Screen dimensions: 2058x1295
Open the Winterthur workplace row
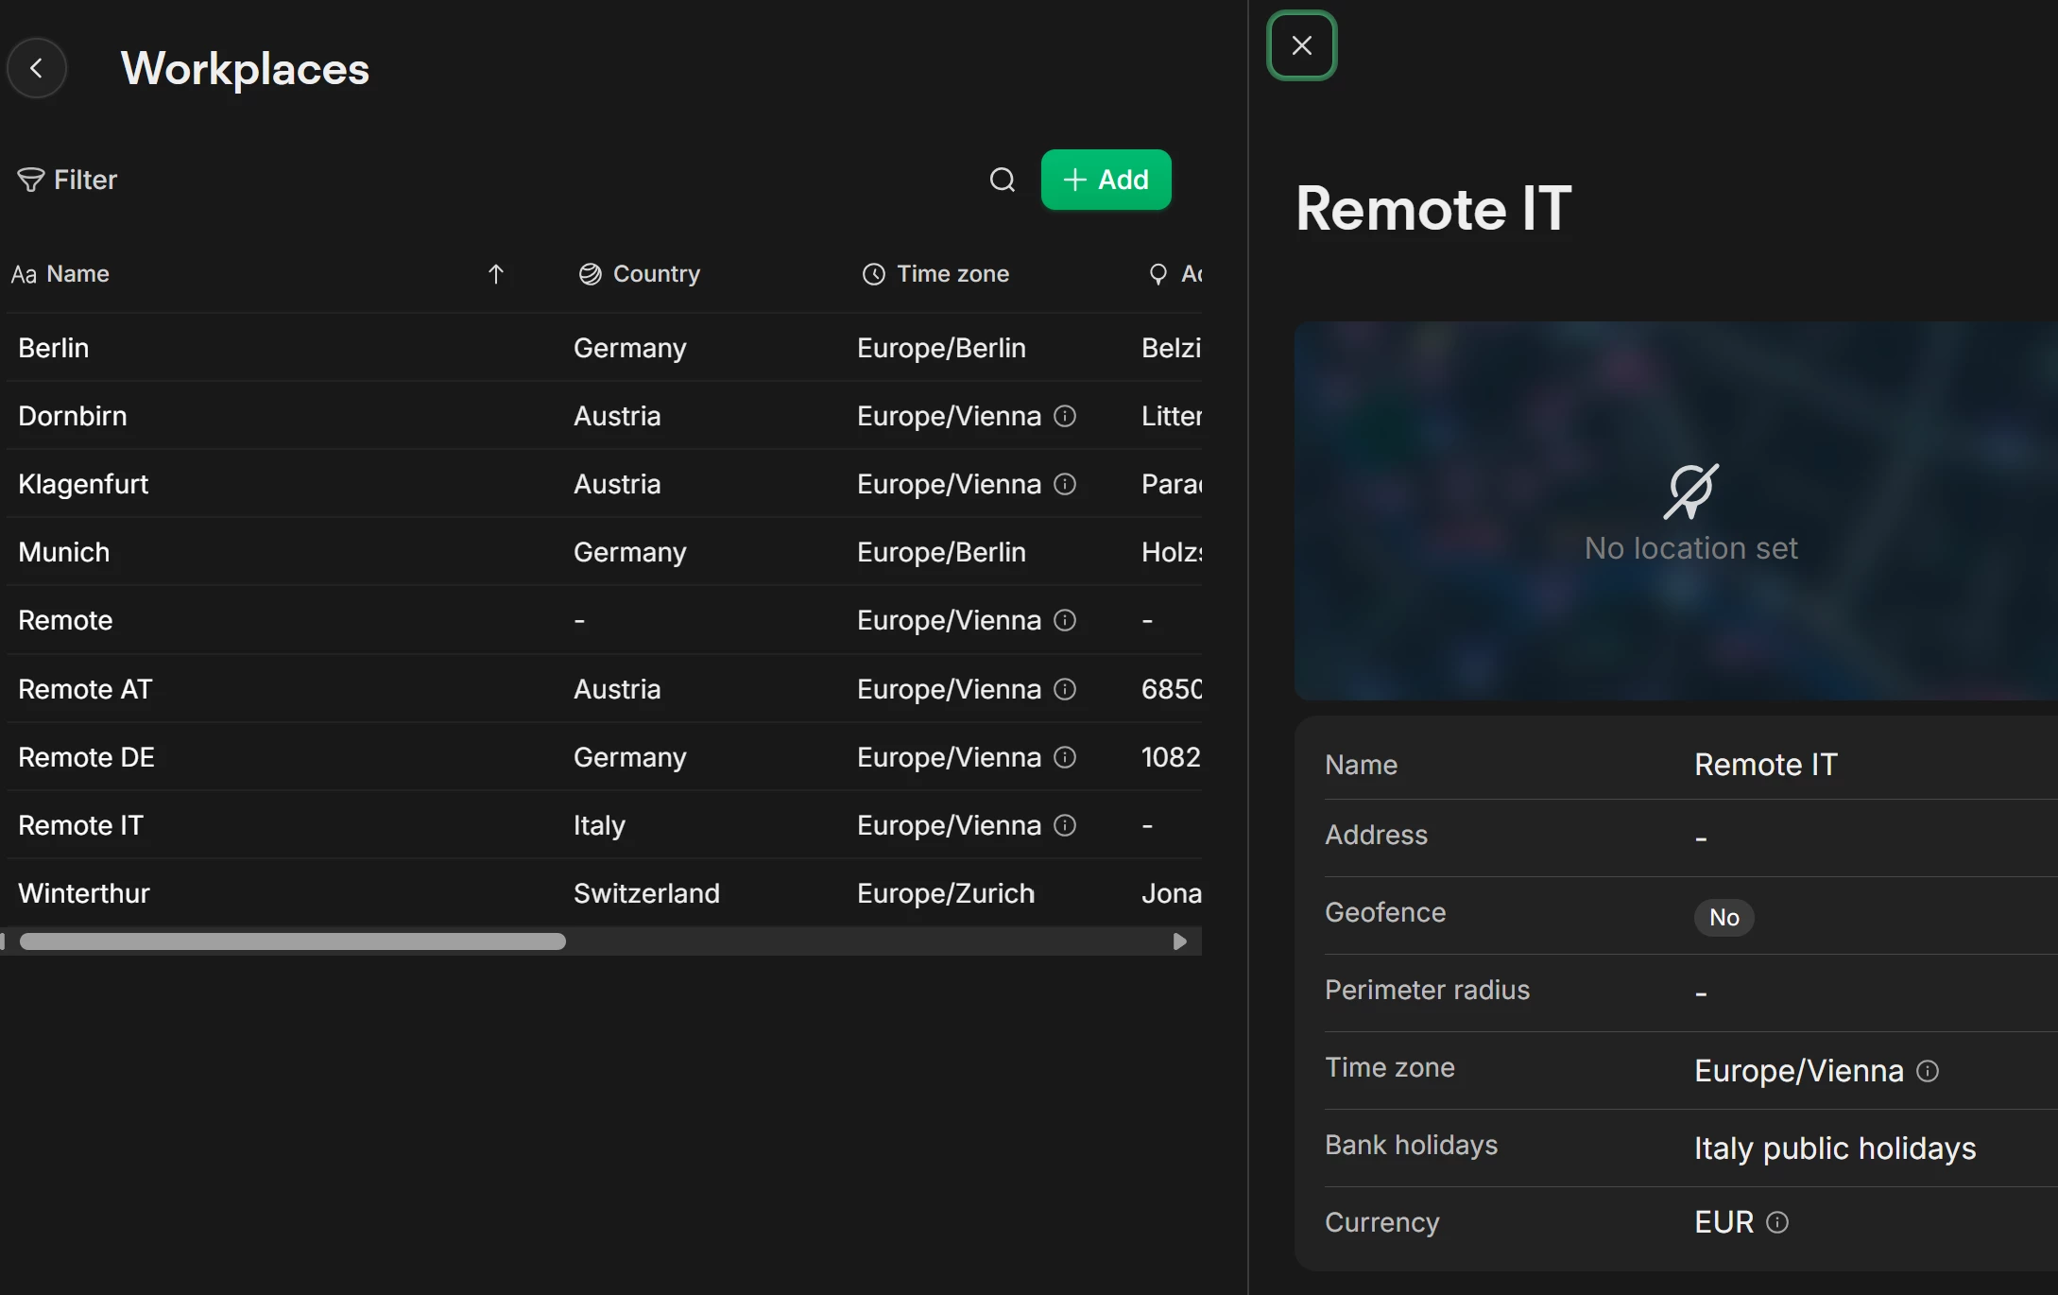coord(605,893)
